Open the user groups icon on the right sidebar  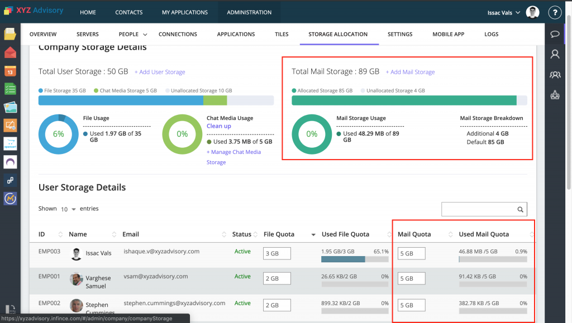click(555, 74)
